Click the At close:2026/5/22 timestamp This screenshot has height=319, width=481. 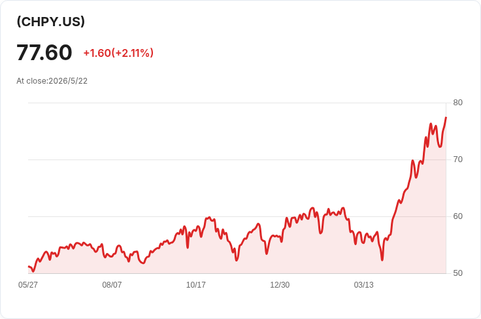point(52,81)
